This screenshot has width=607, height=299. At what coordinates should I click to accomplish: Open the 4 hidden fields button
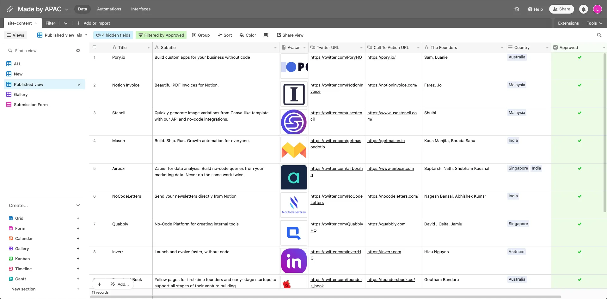click(x=113, y=35)
